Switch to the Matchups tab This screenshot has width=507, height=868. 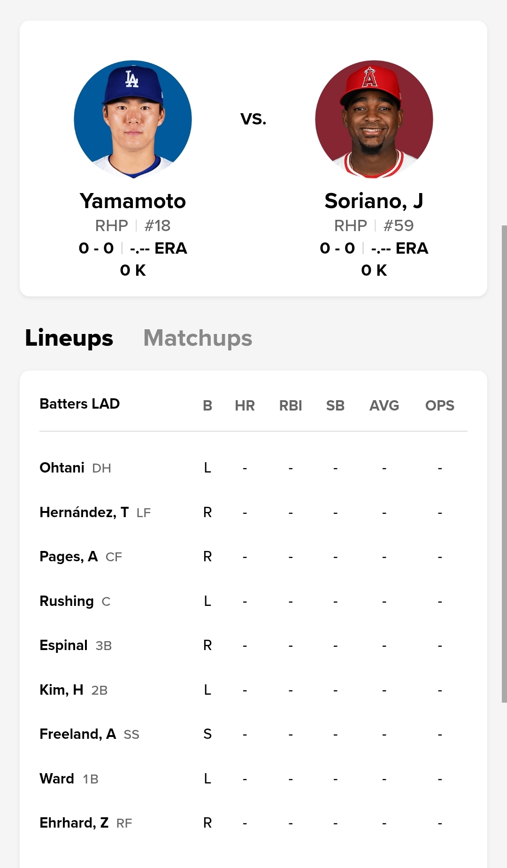pyautogui.click(x=198, y=338)
